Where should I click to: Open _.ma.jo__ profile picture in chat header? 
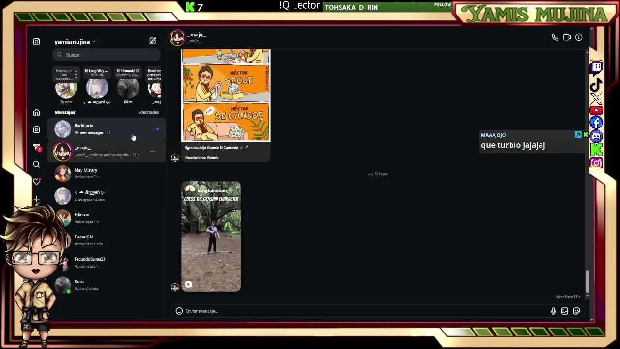(x=177, y=37)
